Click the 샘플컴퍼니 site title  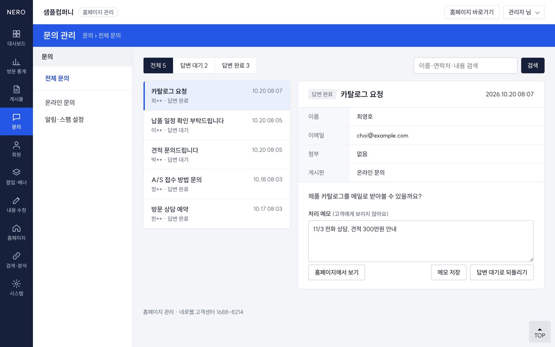(x=58, y=12)
